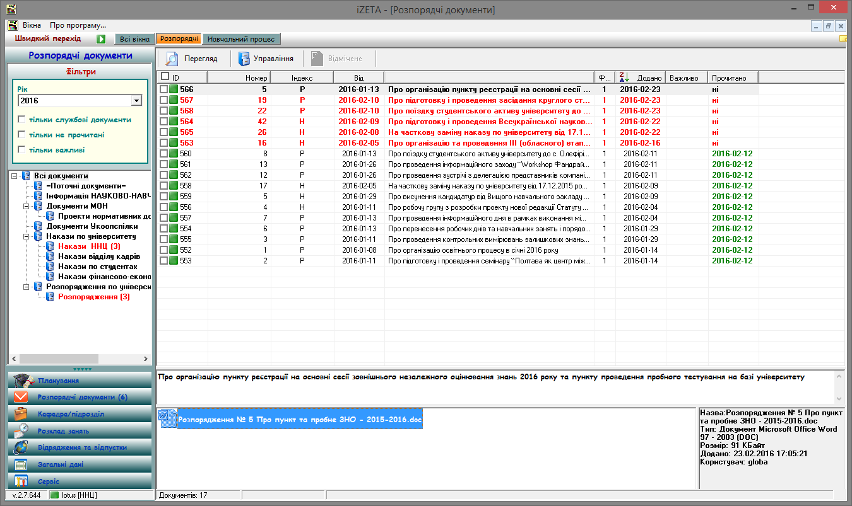Switch to the Всі вікна tab
852x506 pixels.
point(134,39)
